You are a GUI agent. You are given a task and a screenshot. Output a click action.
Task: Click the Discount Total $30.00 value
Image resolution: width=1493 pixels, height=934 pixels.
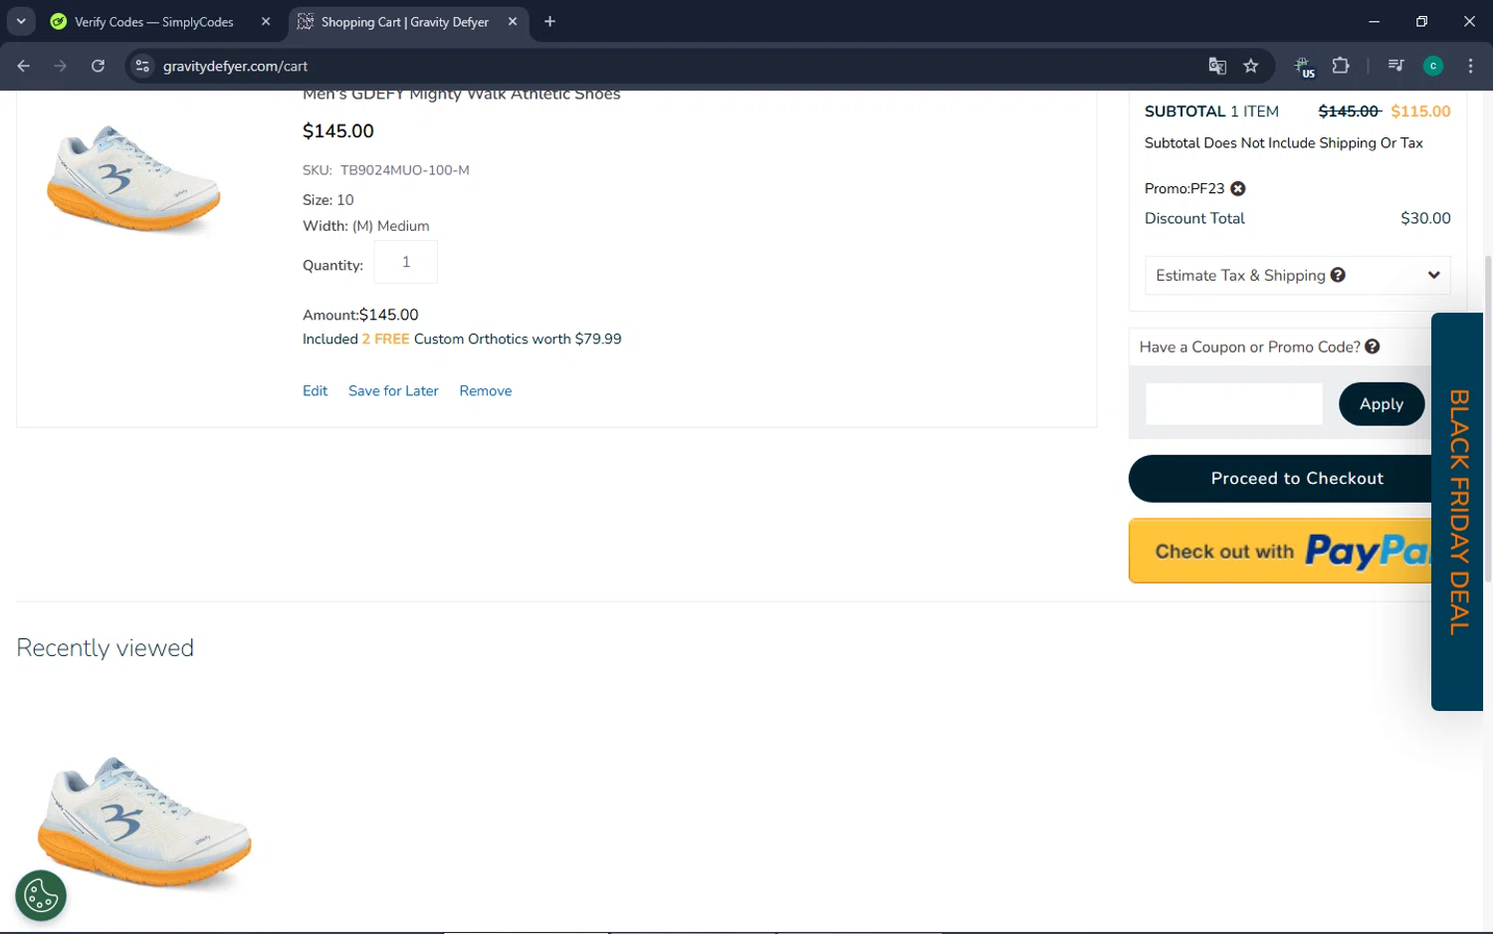(x=1425, y=218)
